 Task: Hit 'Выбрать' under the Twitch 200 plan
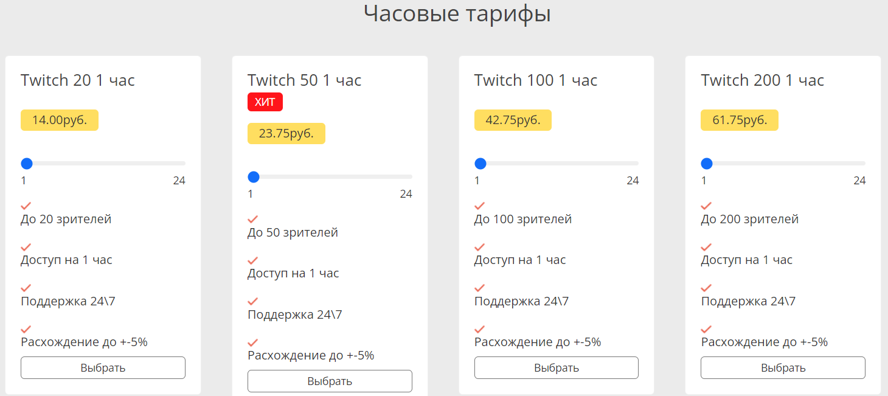pyautogui.click(x=783, y=368)
